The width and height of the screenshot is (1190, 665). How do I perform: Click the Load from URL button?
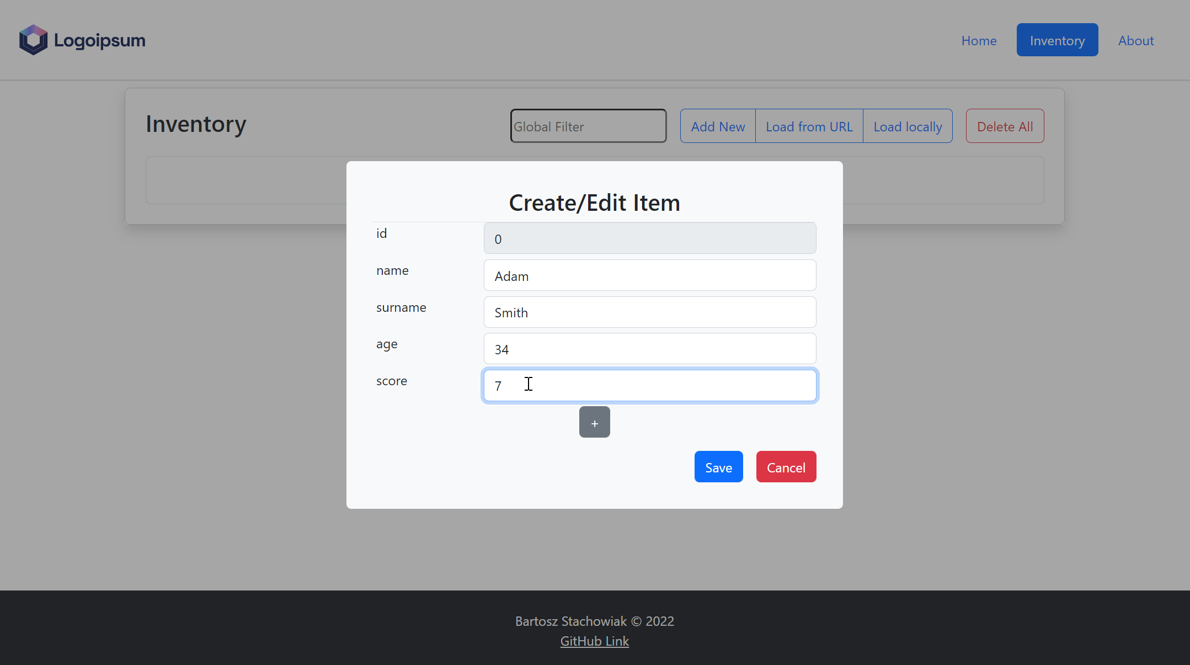[x=809, y=126]
